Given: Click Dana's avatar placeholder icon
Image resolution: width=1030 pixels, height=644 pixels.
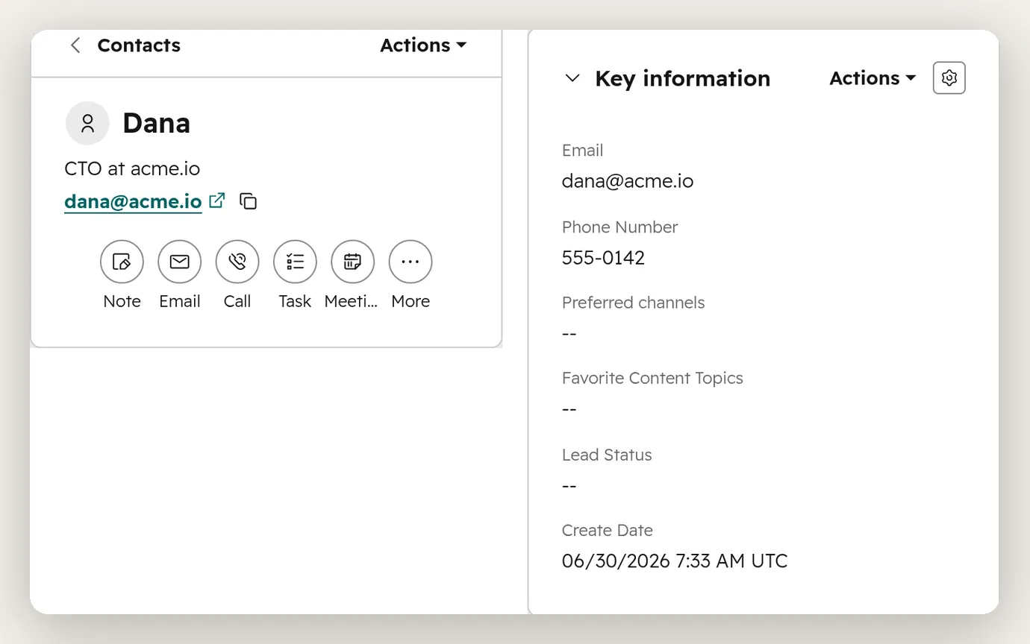Looking at the screenshot, I should [87, 123].
